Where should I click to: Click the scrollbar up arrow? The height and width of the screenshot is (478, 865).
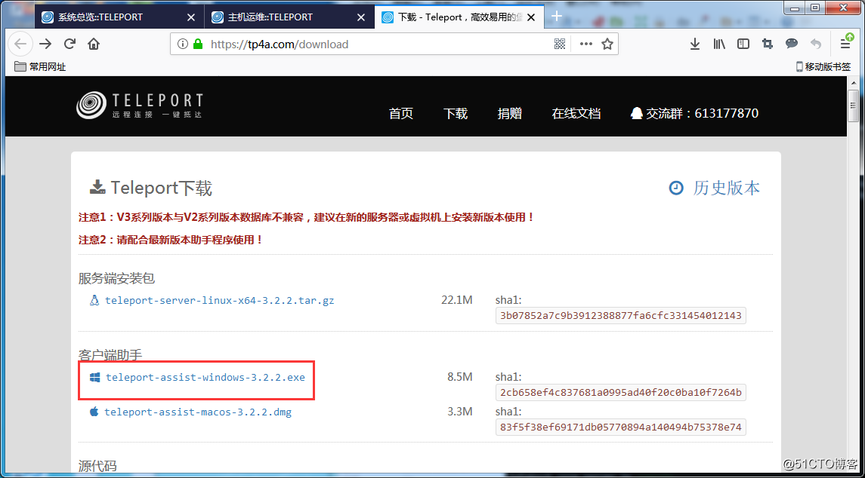click(x=854, y=83)
